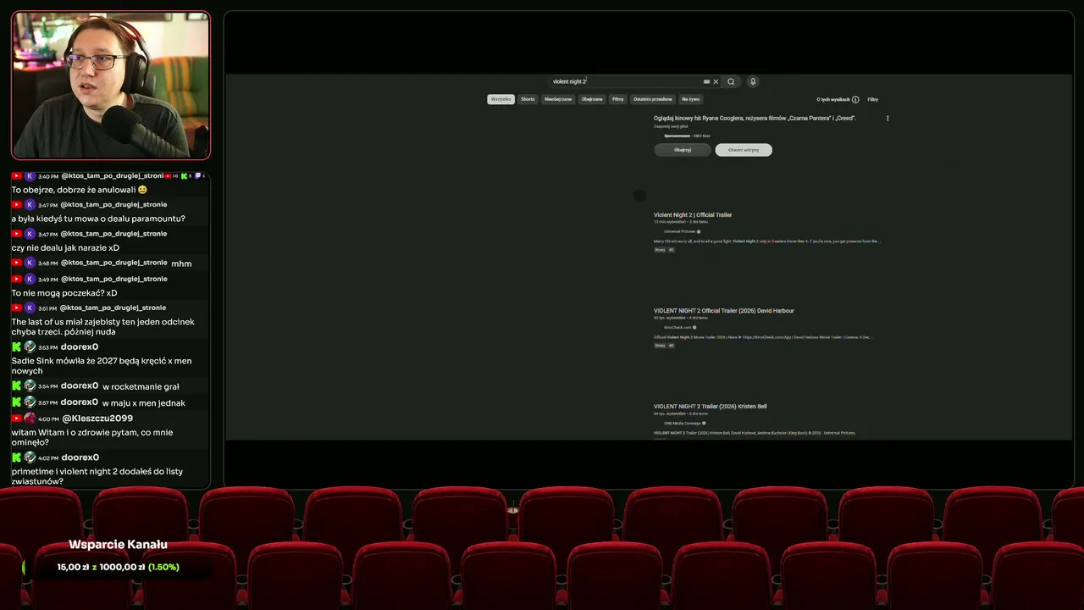
Task: Click the verified badge next to KinoCheck.com
Action: [x=694, y=327]
